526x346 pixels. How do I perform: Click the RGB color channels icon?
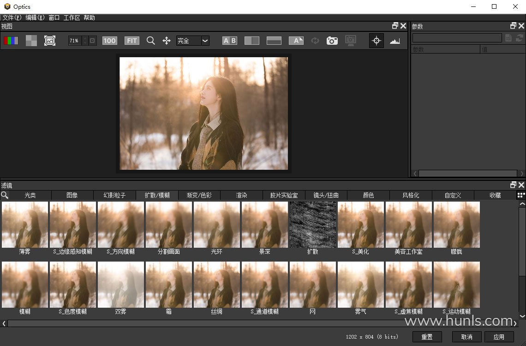(11, 41)
